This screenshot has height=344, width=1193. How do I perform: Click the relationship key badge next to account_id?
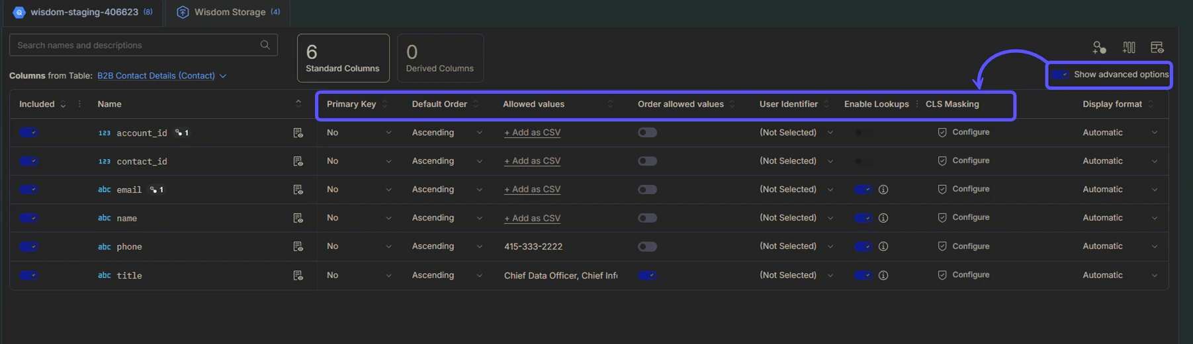coord(182,133)
